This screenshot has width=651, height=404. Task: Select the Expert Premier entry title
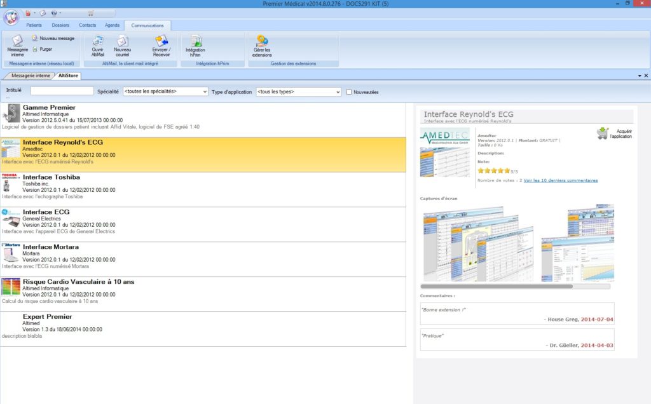[47, 316]
